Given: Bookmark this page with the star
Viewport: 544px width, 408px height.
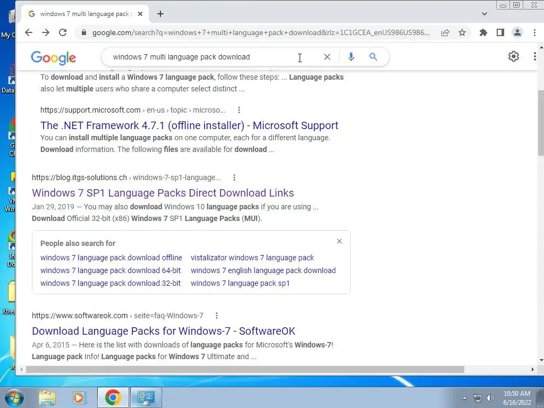Looking at the screenshot, I should pyautogui.click(x=462, y=32).
